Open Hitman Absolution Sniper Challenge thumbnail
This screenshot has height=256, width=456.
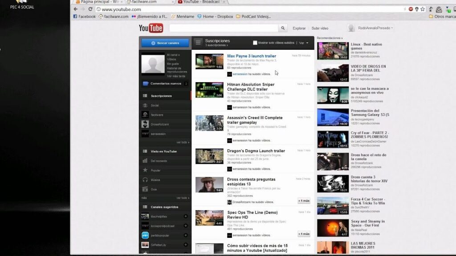209,90
